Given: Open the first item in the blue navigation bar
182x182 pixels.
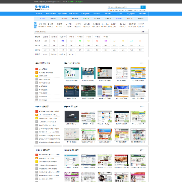Looking at the screenshot, I should (x=39, y=14).
